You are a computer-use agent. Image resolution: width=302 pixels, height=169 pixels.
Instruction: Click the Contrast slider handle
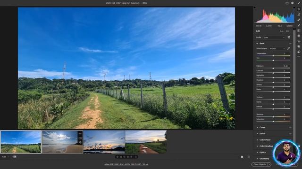pyautogui.click(x=273, y=73)
